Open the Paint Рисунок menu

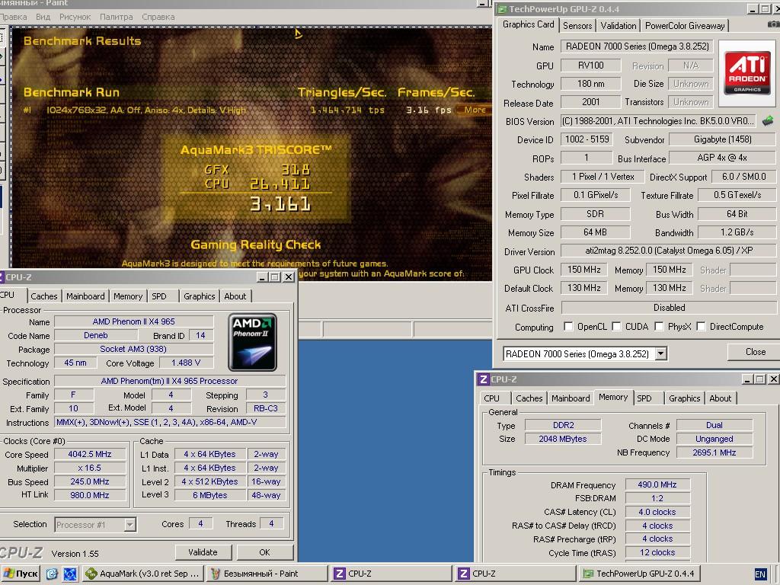[x=75, y=17]
